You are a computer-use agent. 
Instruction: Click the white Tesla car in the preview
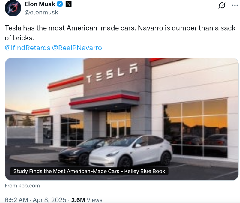click(x=131, y=151)
